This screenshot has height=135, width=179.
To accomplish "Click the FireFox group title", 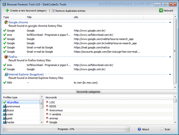I will pos(13,57).
